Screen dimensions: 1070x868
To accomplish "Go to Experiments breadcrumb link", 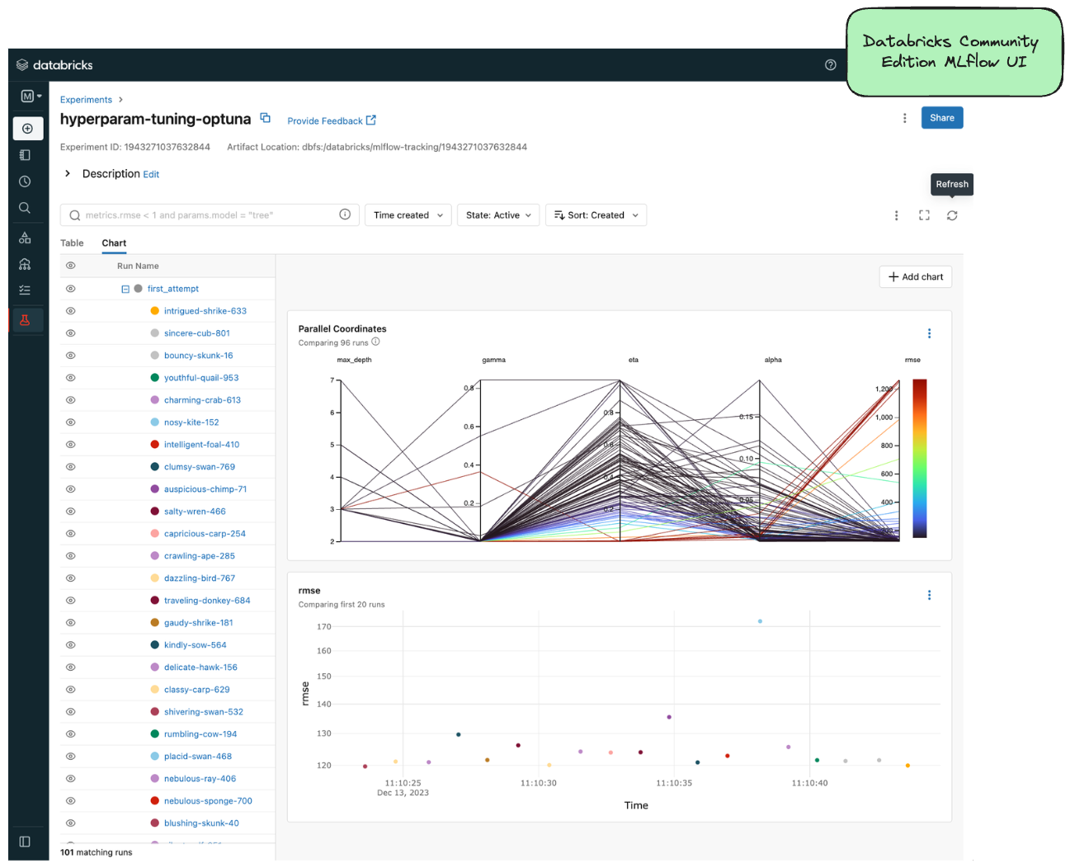I will point(86,100).
